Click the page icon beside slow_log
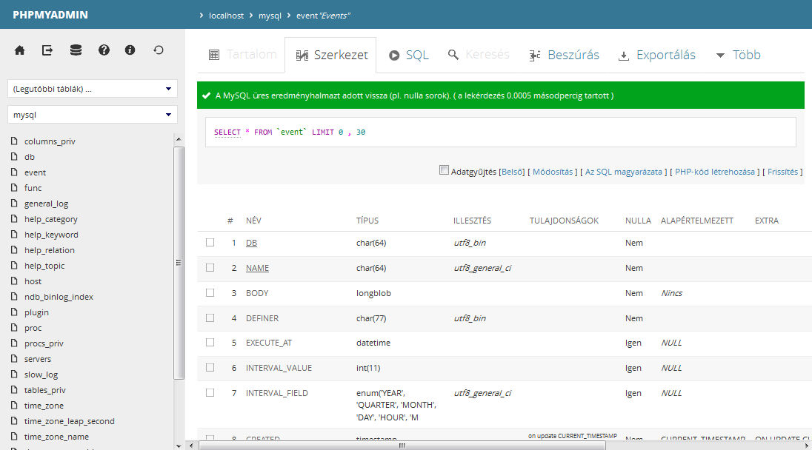 (x=15, y=374)
